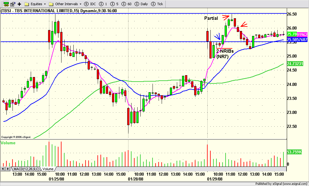Open the chart properties icon
This screenshot has width=309, height=186.
(x=13, y=4)
